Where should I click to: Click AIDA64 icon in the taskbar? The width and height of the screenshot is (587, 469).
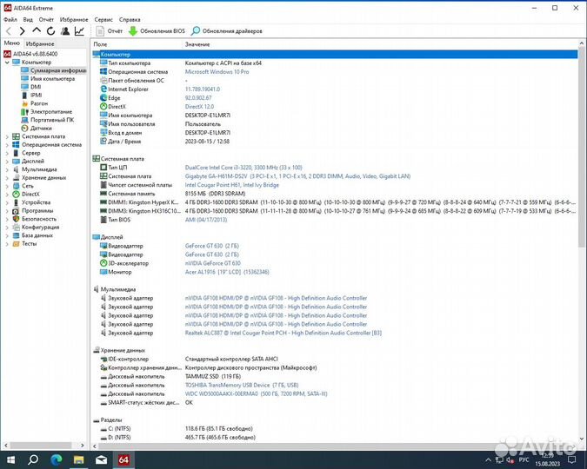[123, 459]
